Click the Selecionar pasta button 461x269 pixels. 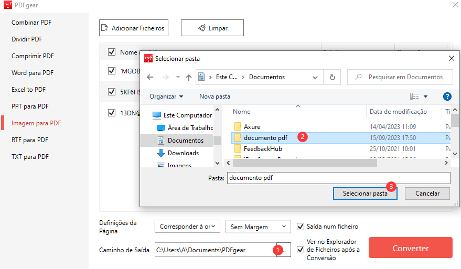click(x=365, y=193)
